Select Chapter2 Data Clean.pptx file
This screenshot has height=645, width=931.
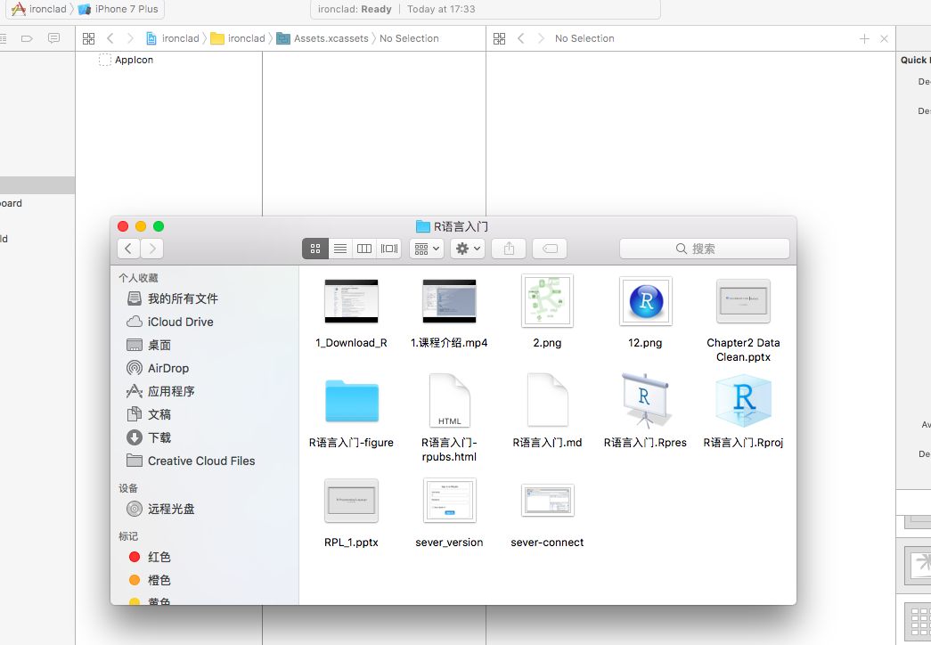(743, 301)
